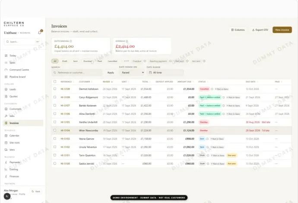Click info icon next to Not sent
298x203 pixels.
(x=204, y=61)
